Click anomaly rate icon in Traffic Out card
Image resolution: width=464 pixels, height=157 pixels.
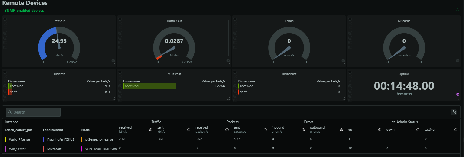[228, 60]
